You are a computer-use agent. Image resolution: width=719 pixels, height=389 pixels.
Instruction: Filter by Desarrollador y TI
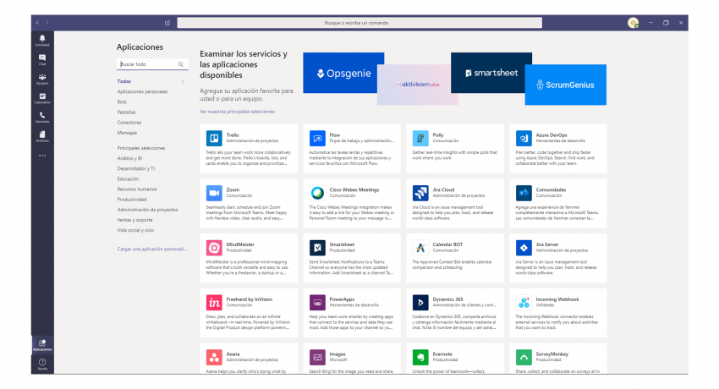[136, 168]
